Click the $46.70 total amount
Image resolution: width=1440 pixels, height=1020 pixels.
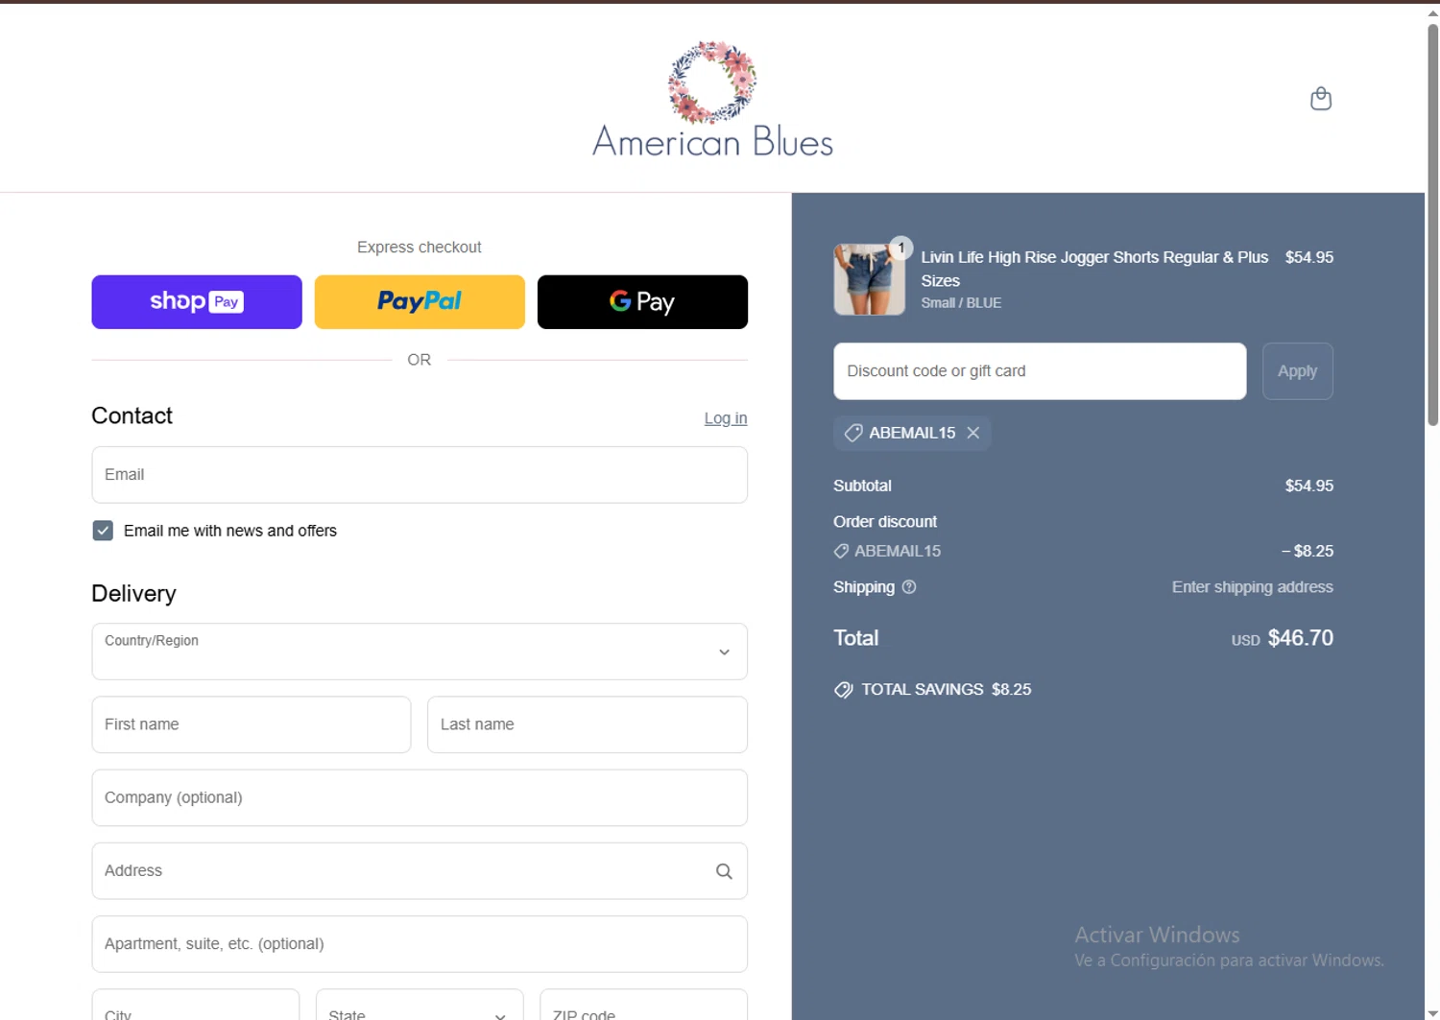pyautogui.click(x=1300, y=638)
